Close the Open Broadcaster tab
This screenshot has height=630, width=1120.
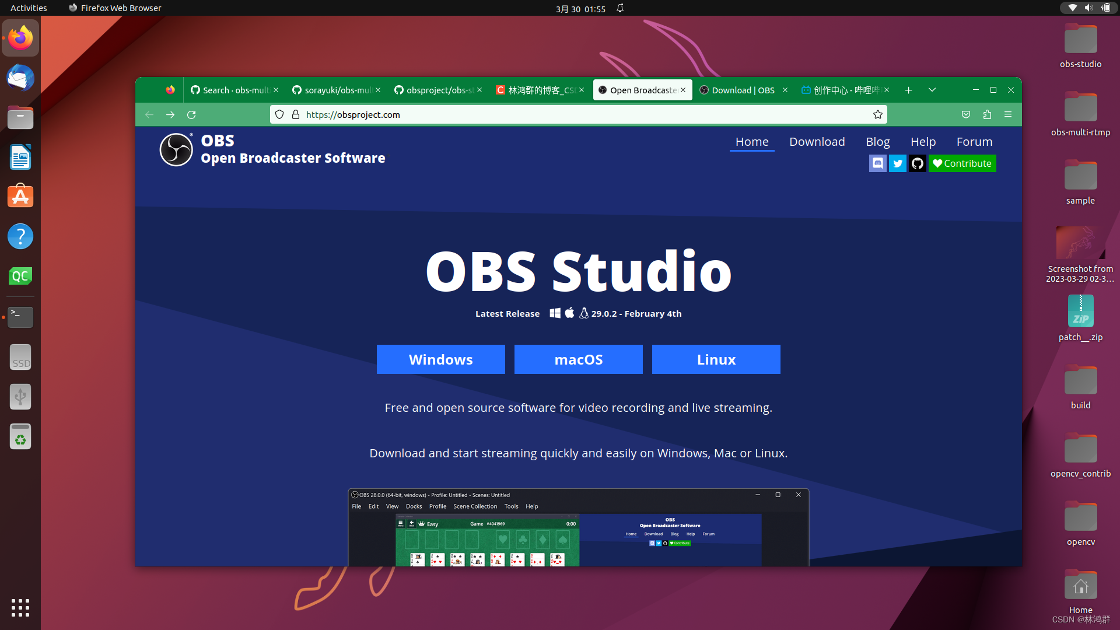[x=683, y=90]
